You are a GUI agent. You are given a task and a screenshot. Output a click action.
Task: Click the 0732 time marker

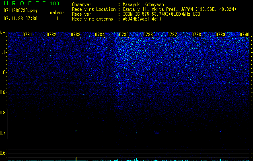(51, 34)
